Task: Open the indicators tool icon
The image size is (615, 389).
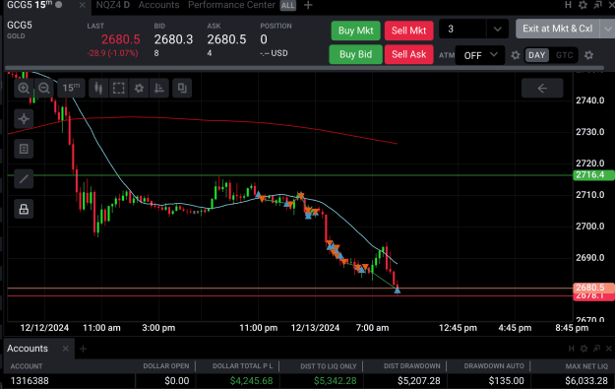Action: (159, 88)
